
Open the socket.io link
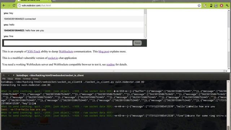tap(53, 58)
